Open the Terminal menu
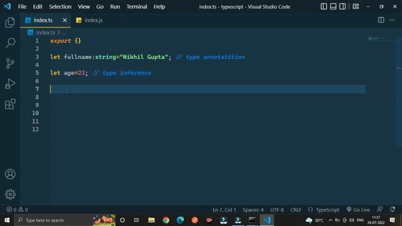Image resolution: width=402 pixels, height=226 pixels. click(137, 7)
